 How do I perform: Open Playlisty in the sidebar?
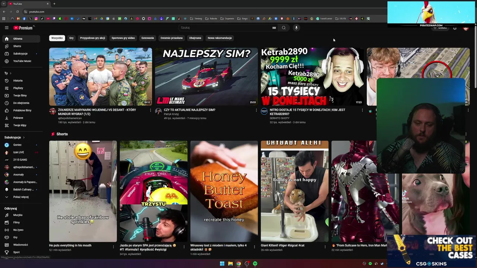(x=21, y=88)
